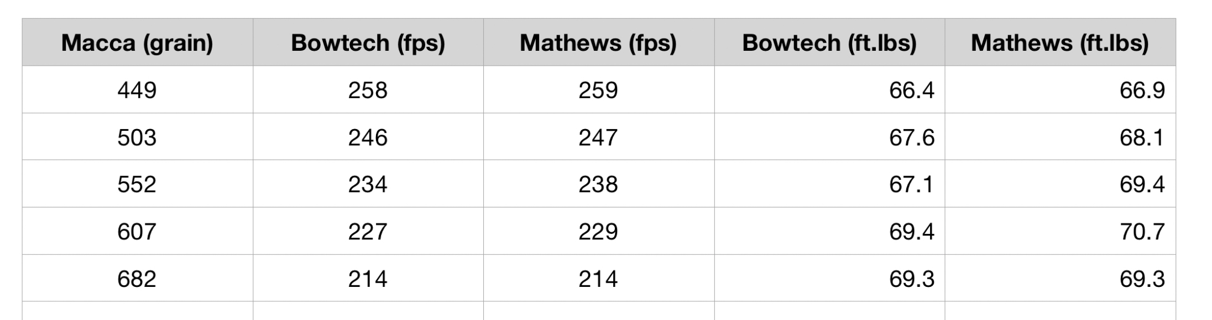Select the Mathews (fps) header cell
1212x320 pixels.
(599, 42)
